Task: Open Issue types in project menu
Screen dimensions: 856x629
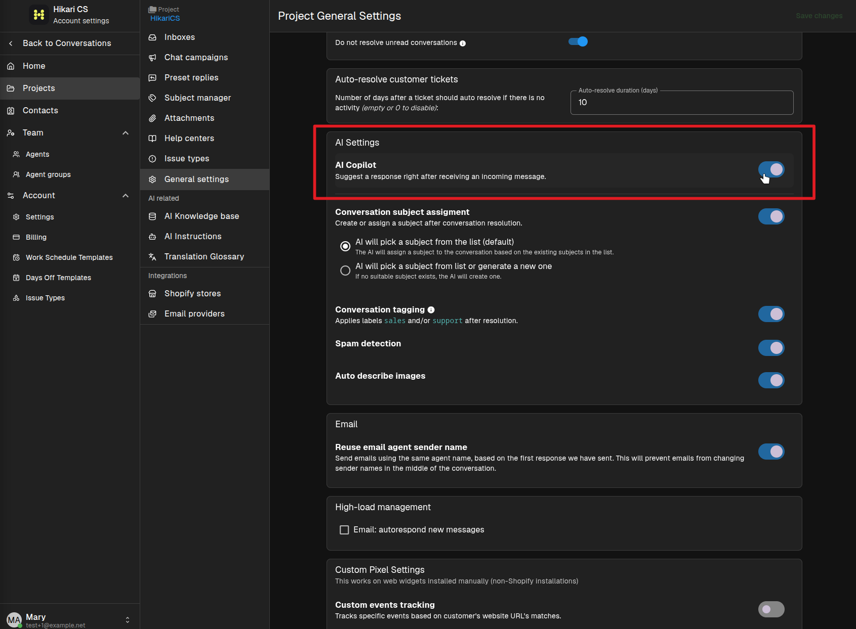Action: 205,159
